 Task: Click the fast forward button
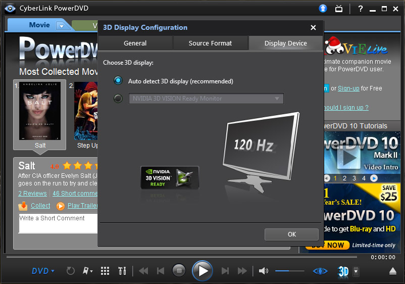[x=242, y=271]
